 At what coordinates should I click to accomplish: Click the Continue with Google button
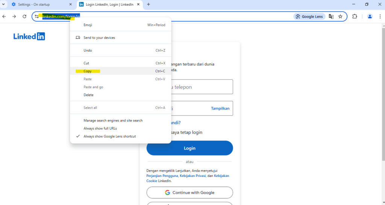tap(189, 193)
